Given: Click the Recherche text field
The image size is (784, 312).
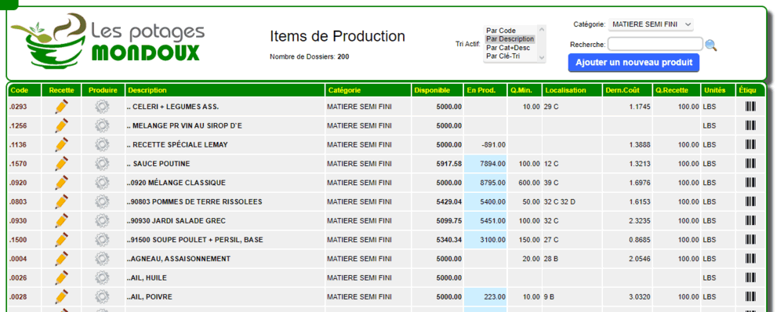Looking at the screenshot, I should pos(655,45).
